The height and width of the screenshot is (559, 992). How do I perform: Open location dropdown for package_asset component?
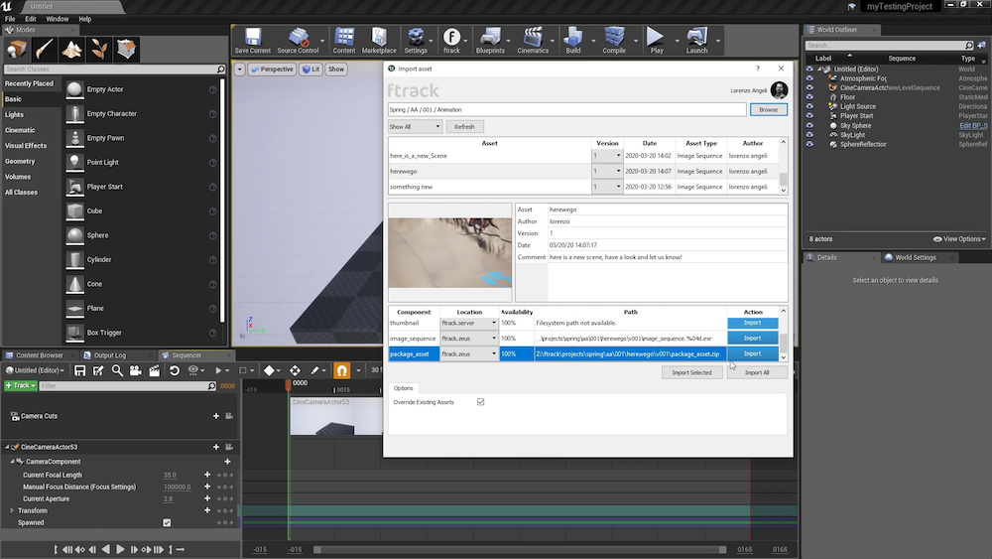[x=469, y=353]
